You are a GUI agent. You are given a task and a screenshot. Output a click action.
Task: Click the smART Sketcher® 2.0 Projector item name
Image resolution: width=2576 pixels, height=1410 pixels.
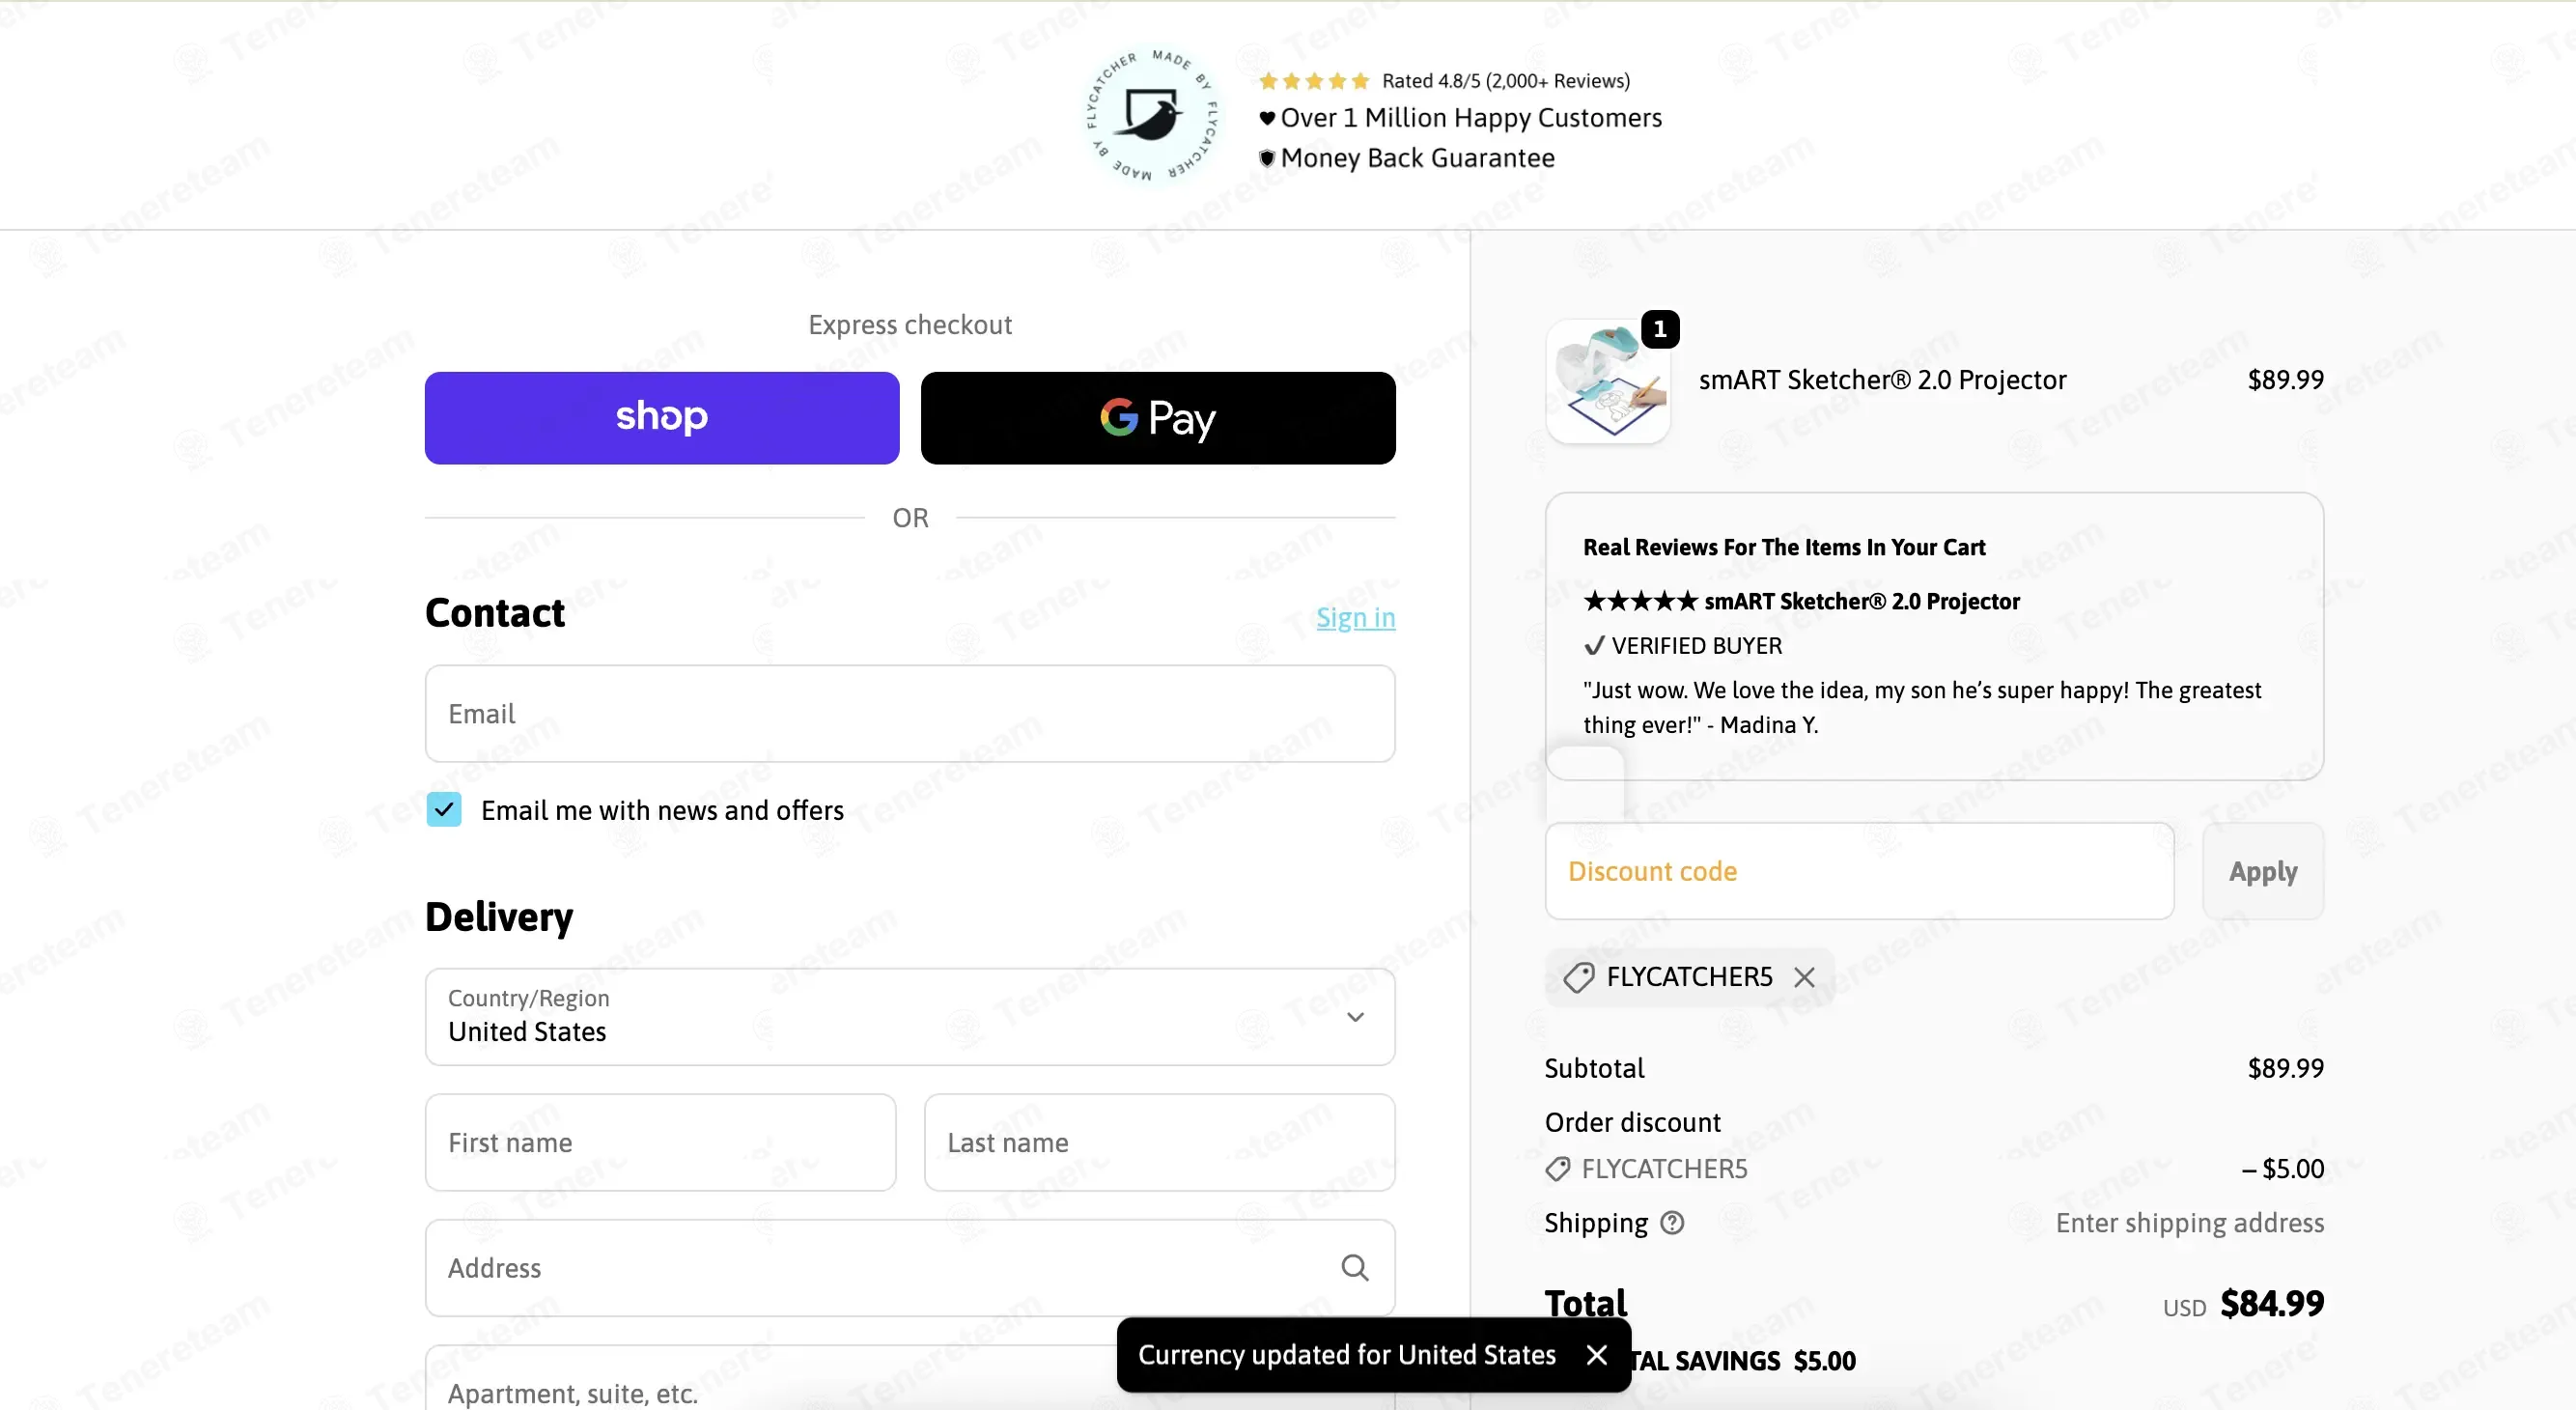tap(1882, 380)
